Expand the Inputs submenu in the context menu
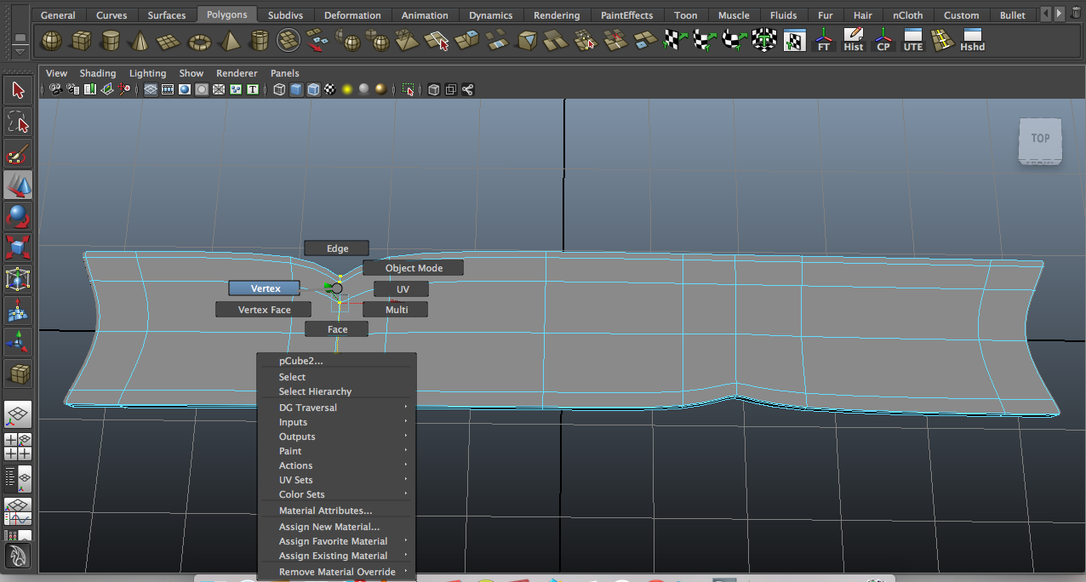The width and height of the screenshot is (1086, 582). click(293, 421)
